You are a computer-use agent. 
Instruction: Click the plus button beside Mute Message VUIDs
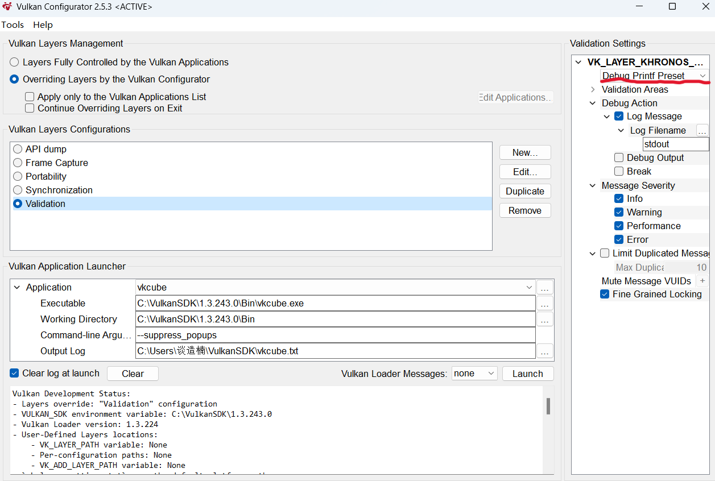702,281
